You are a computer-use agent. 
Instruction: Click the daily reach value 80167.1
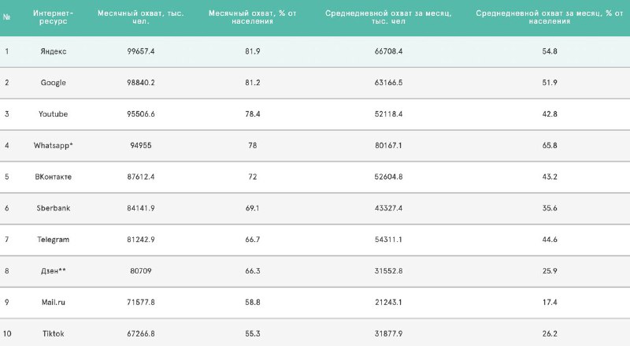tap(388, 145)
